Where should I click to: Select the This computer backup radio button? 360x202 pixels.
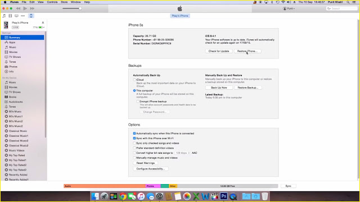tap(134, 90)
